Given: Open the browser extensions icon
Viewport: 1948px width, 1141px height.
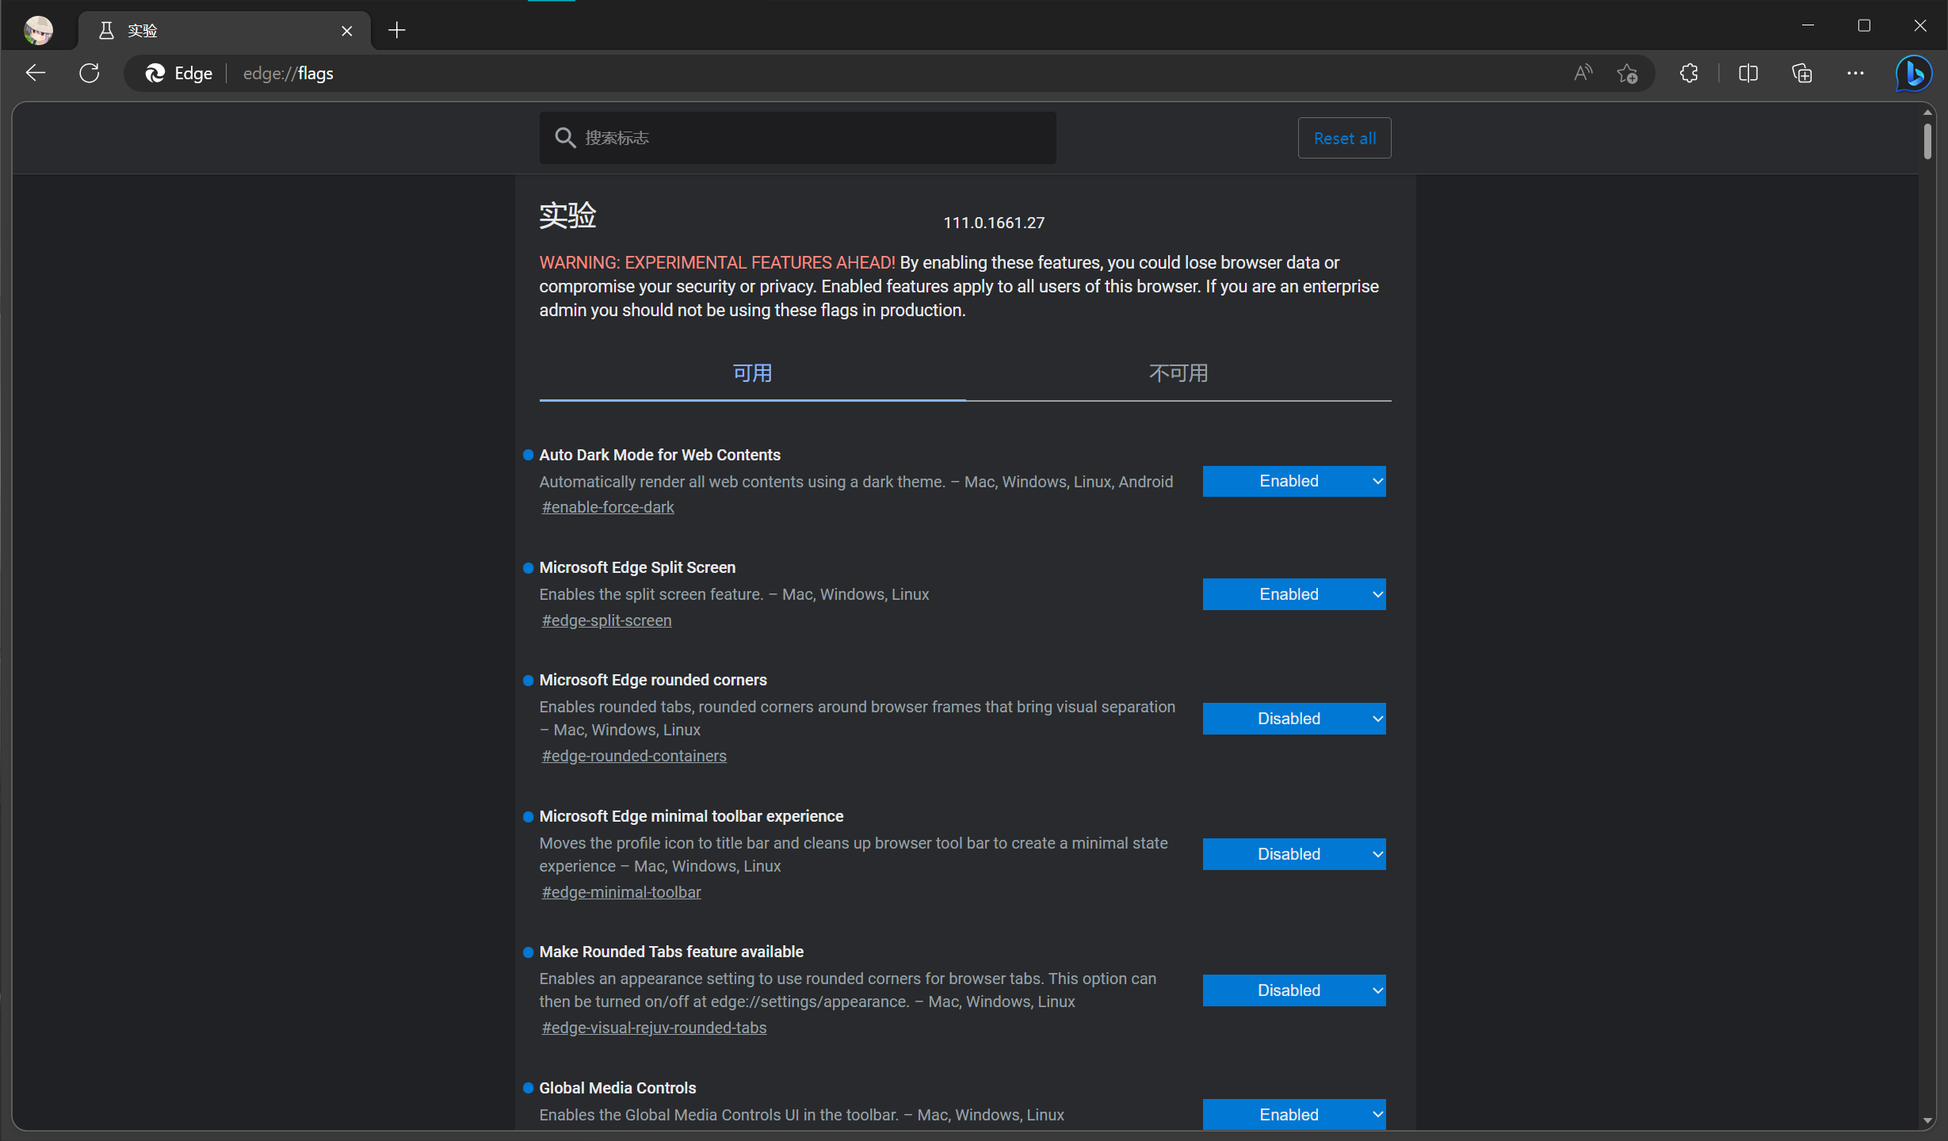Looking at the screenshot, I should tap(1689, 73).
